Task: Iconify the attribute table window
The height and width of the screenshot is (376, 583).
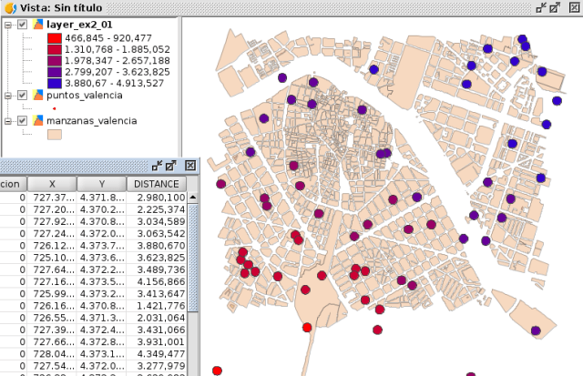Action: 157,166
